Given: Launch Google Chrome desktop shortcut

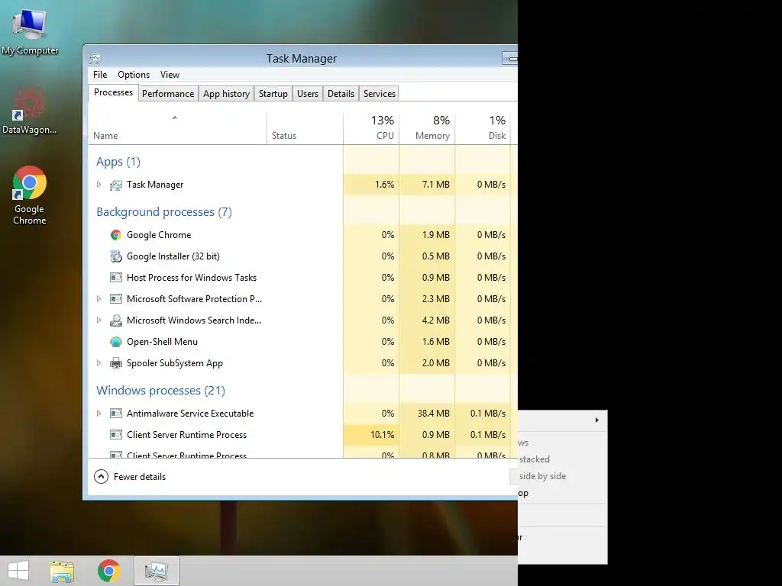Looking at the screenshot, I should 30,195.
